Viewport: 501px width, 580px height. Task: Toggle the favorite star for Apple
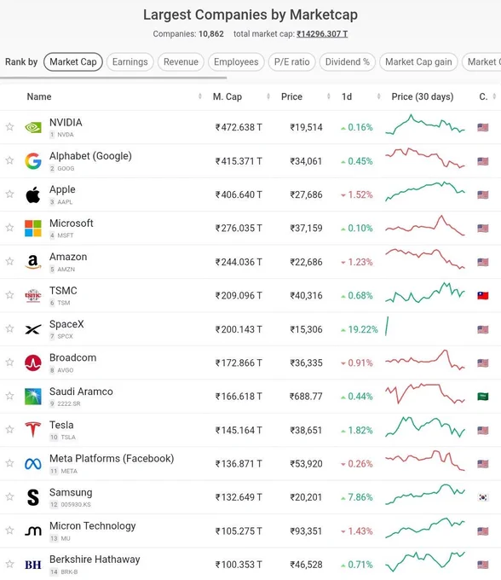coord(9,194)
